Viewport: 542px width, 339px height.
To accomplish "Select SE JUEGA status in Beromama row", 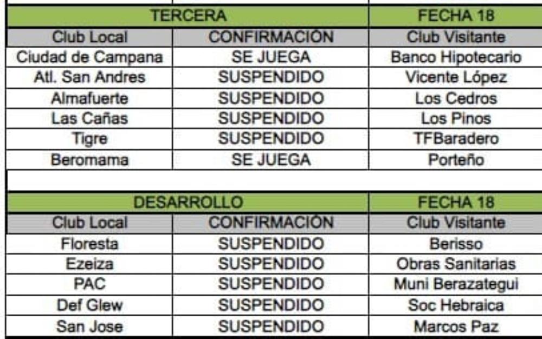I will pos(270,160).
